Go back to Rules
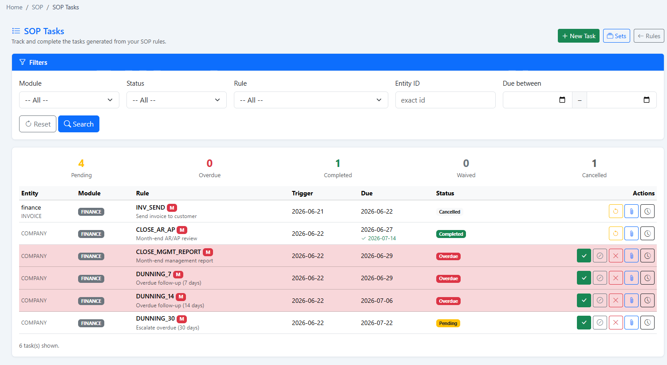The height and width of the screenshot is (365, 667). [x=649, y=36]
